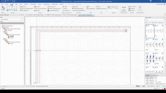Open the Filter 'Not activated' combo box
166x93 pixels.
tap(10, 19)
